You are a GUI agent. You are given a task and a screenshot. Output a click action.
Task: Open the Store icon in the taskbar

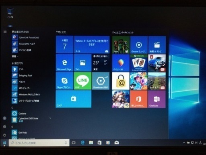click(x=99, y=142)
